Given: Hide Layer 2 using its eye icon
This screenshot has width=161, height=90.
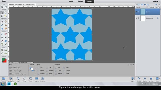Looking at the screenshot, I should pos(136,12).
